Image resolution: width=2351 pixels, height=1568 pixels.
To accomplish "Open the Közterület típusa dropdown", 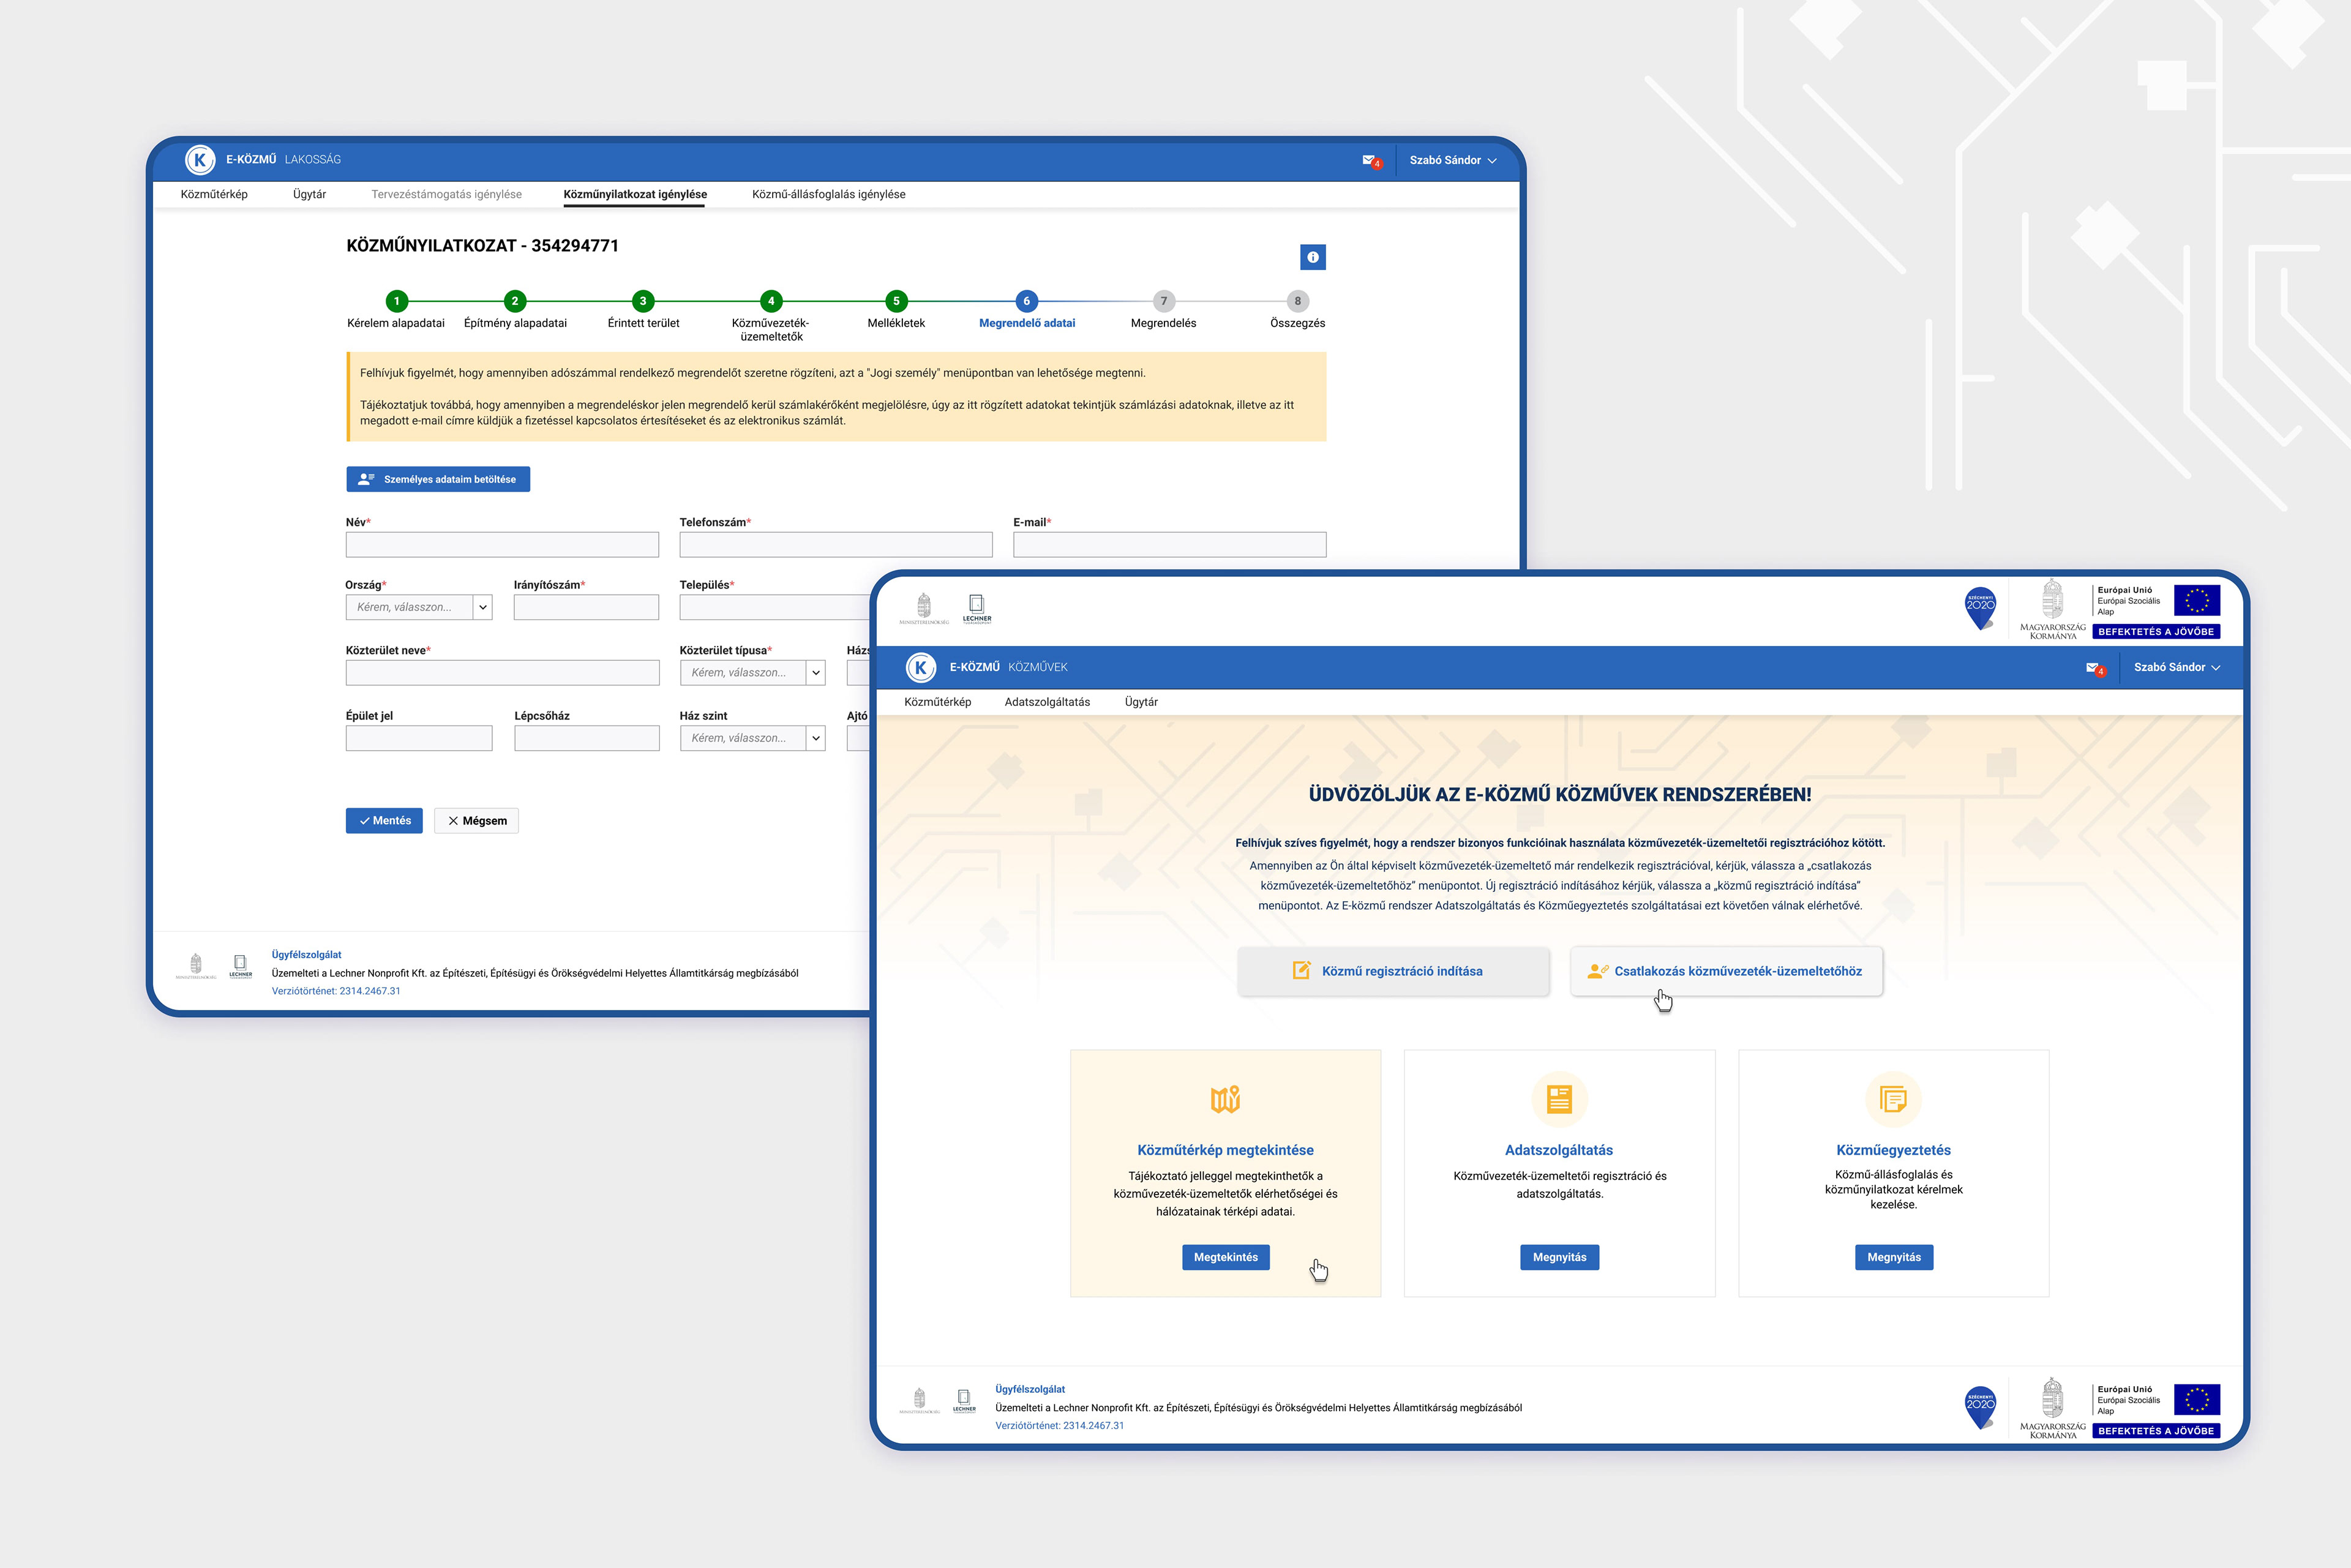I will click(816, 673).
